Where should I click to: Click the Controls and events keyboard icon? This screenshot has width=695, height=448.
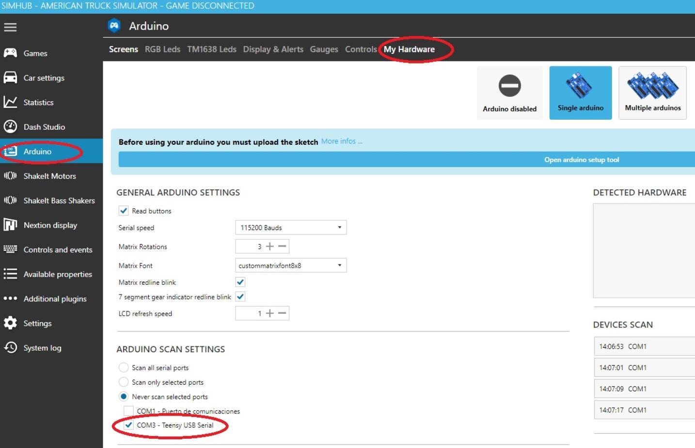[x=10, y=249]
